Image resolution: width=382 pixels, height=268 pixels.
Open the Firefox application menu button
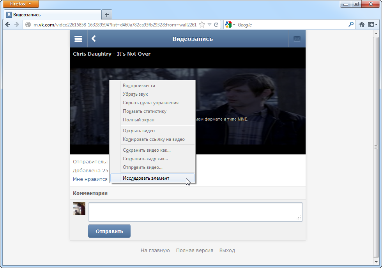pos(21,4)
